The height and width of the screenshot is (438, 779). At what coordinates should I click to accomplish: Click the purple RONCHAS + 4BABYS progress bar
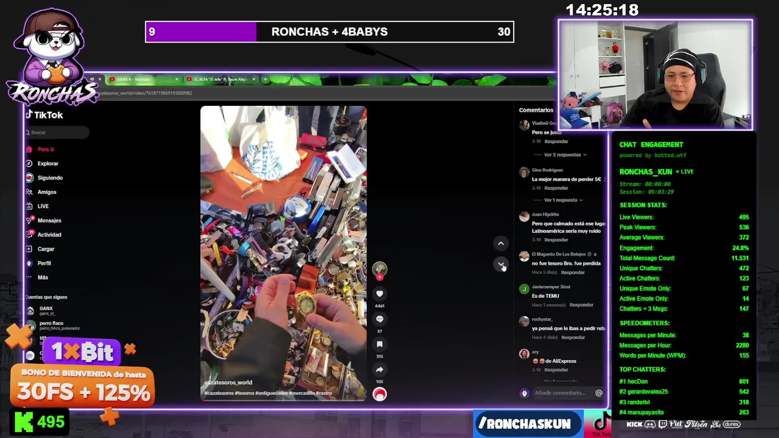(x=329, y=32)
